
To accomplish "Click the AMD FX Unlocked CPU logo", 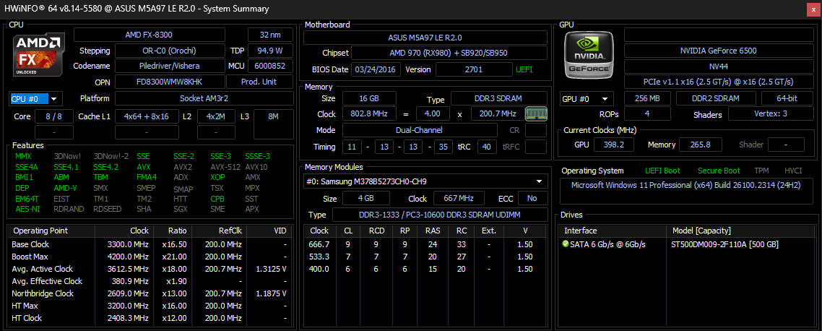I will click(39, 54).
